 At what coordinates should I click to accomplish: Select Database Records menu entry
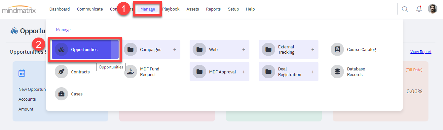pyautogui.click(x=356, y=72)
